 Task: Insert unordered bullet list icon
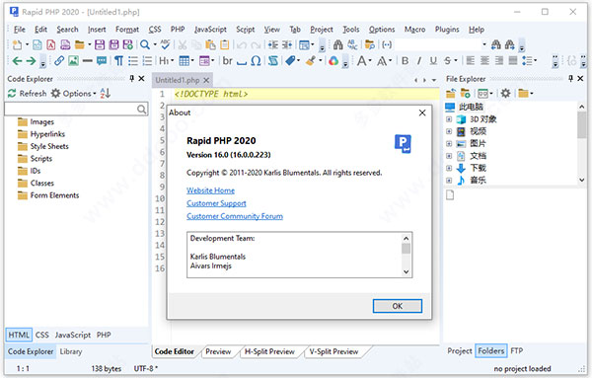click(133, 61)
